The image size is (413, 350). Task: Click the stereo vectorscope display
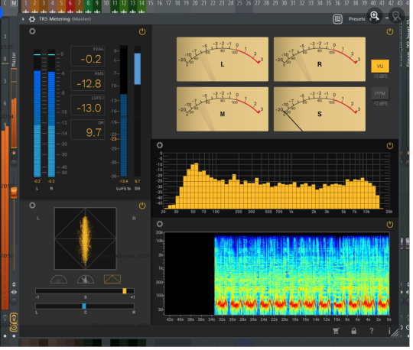[85, 238]
